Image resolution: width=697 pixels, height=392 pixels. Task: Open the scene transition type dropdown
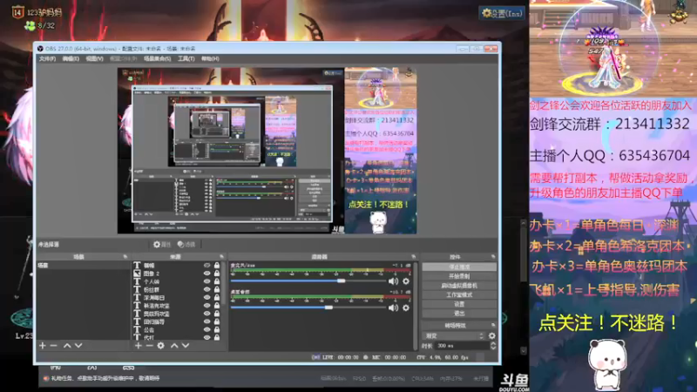pos(454,335)
